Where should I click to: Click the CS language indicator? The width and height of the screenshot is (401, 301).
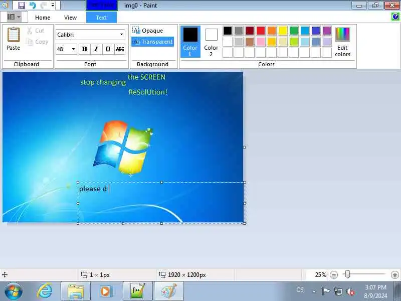click(x=300, y=290)
